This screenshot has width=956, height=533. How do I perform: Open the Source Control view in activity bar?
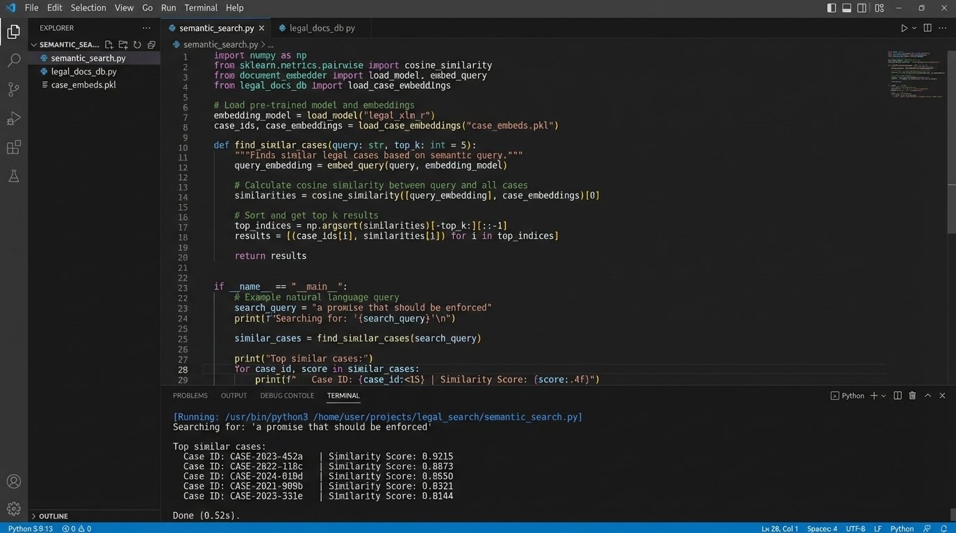click(13, 90)
